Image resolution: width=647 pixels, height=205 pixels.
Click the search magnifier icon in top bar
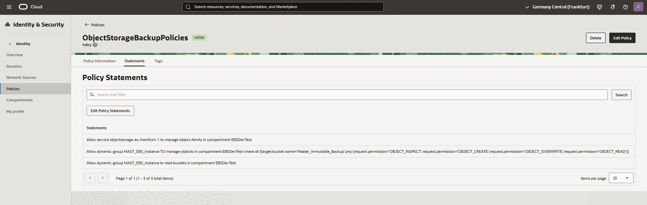(188, 7)
